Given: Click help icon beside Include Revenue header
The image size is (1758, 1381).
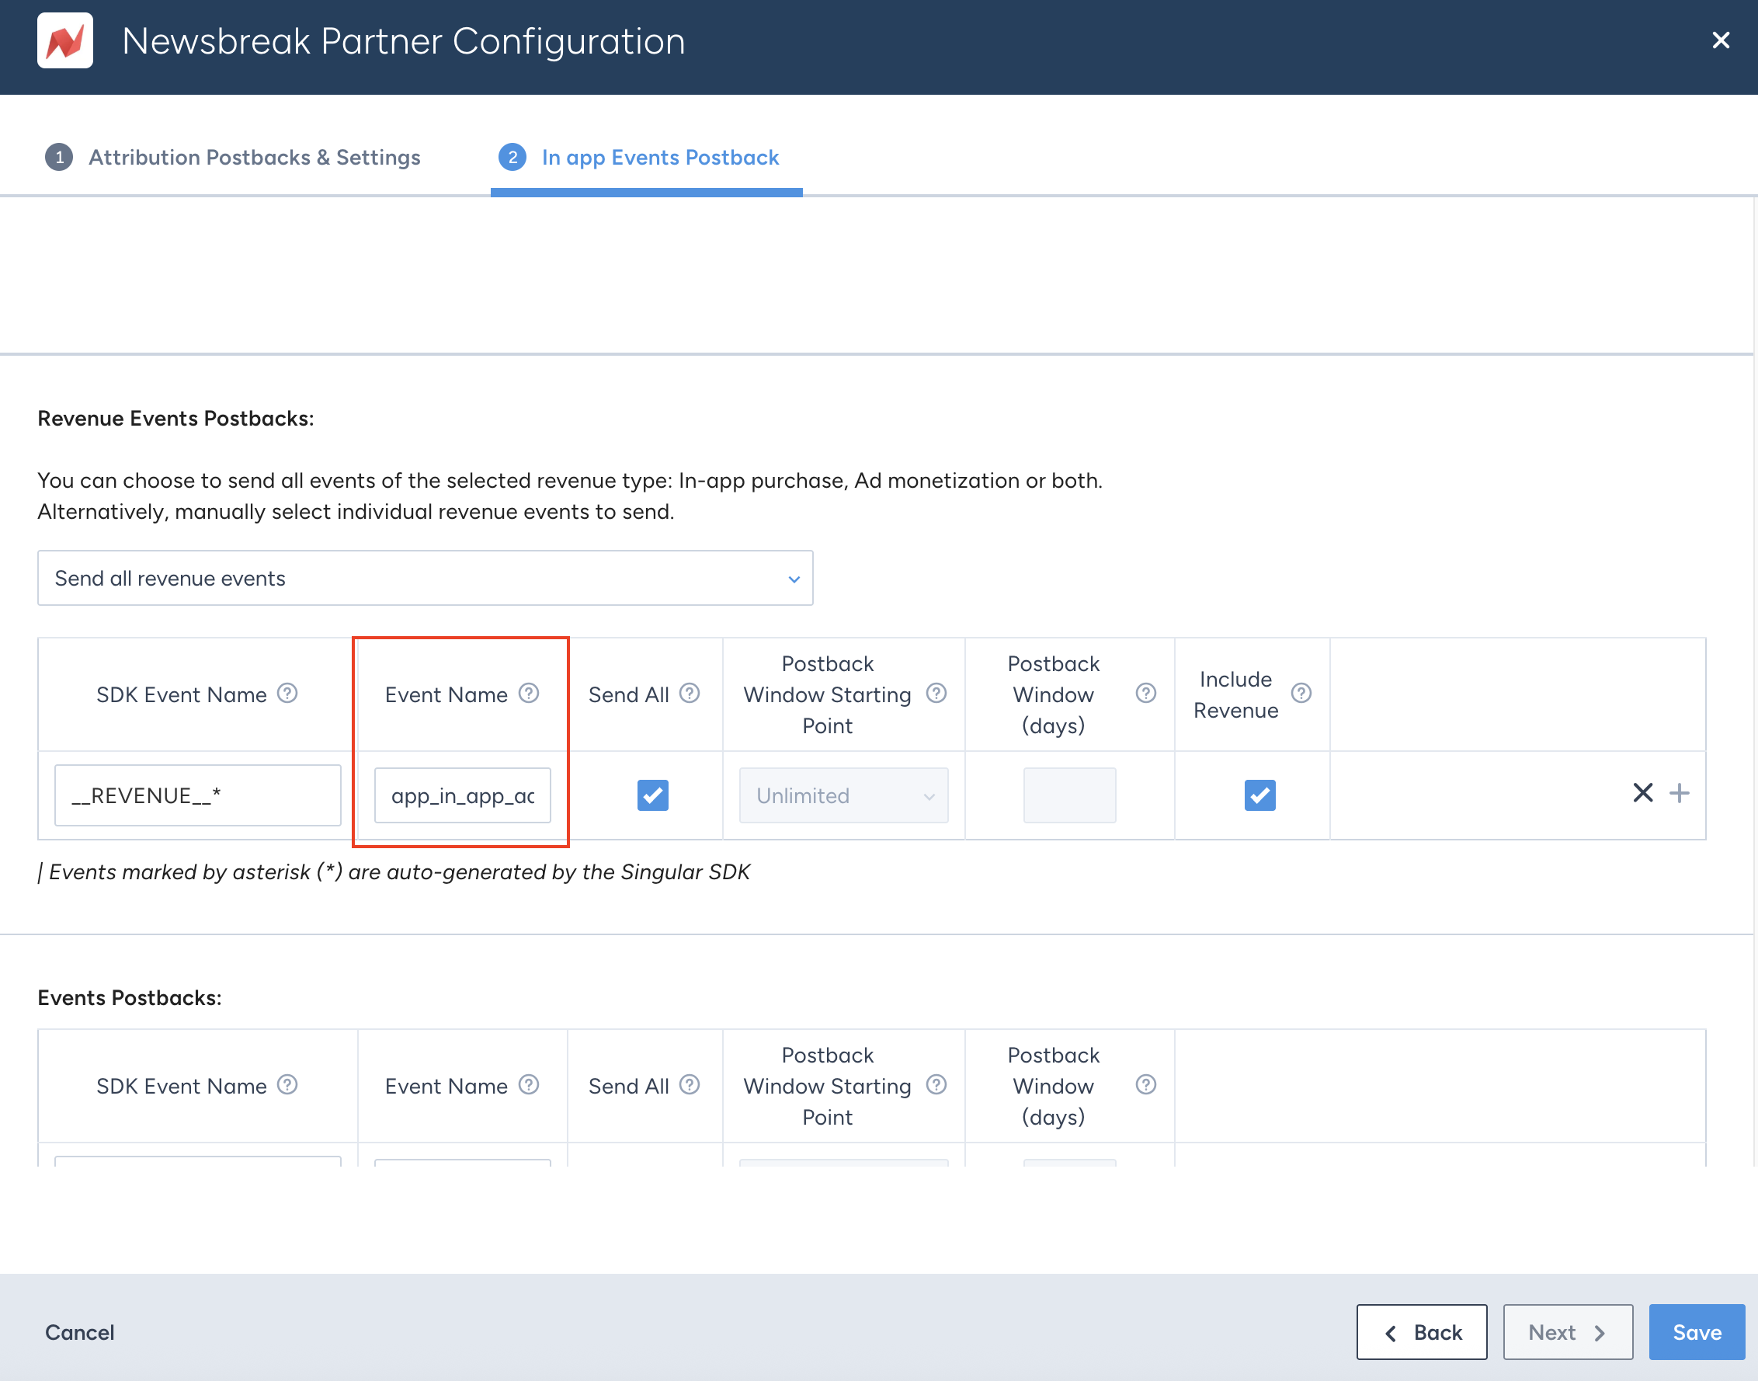Looking at the screenshot, I should [x=1301, y=693].
